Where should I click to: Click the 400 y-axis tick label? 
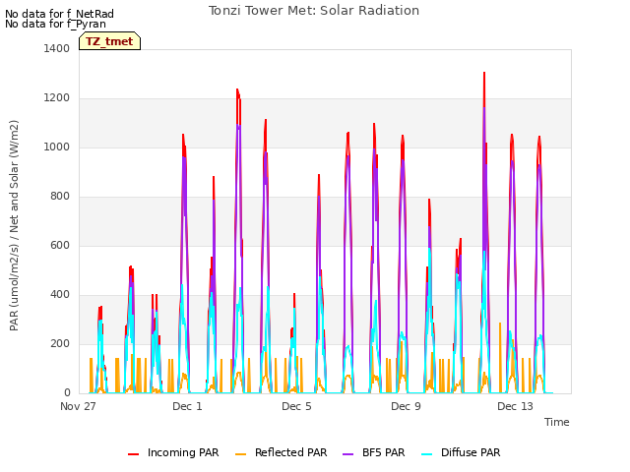pos(60,295)
